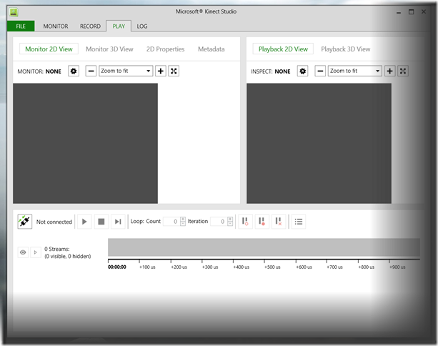The height and width of the screenshot is (346, 438).
Task: Decrease Iteration with down arrow
Action: pos(230,224)
